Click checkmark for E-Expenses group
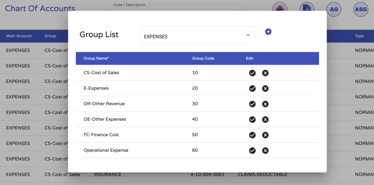The width and height of the screenshot is (374, 185). pos(252,88)
